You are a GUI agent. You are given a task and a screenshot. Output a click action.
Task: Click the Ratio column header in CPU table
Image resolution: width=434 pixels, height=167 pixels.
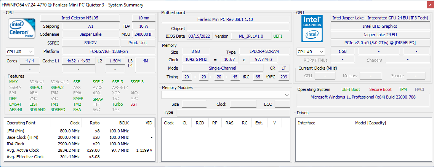tap(91, 123)
